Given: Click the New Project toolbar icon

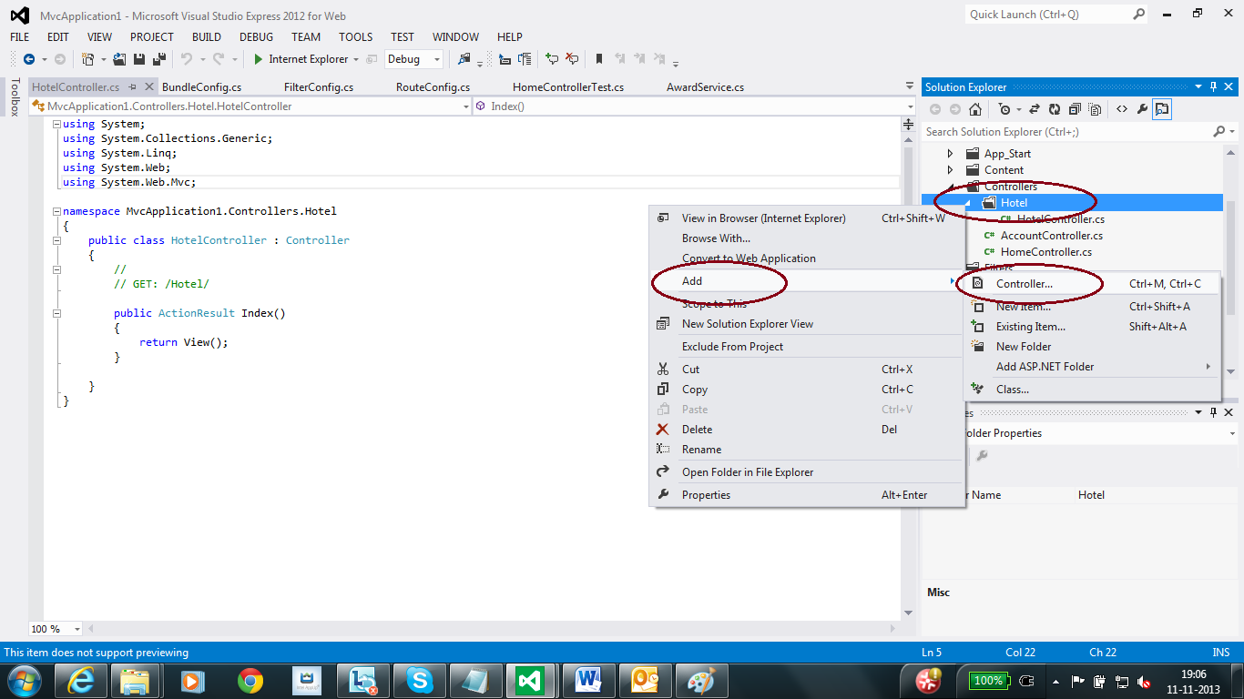Looking at the screenshot, I should (x=88, y=59).
